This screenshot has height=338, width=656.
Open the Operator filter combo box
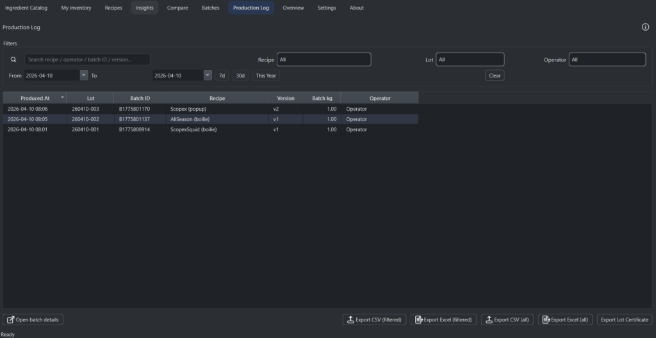click(607, 60)
